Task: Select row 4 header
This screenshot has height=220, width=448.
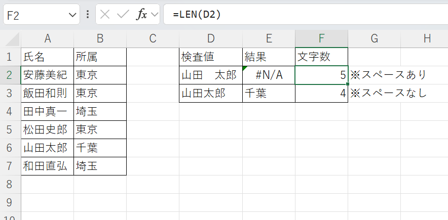Action: tap(10, 112)
